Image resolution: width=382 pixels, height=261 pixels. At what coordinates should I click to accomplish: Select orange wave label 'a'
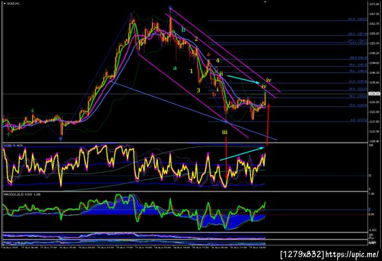pyautogui.click(x=208, y=54)
